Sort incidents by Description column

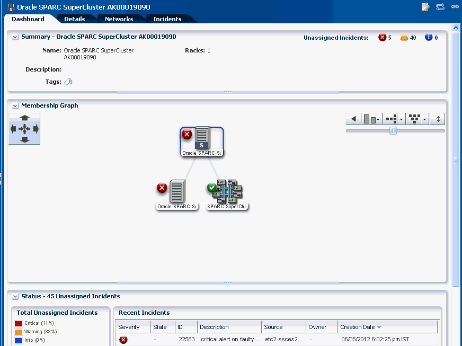coord(229,327)
